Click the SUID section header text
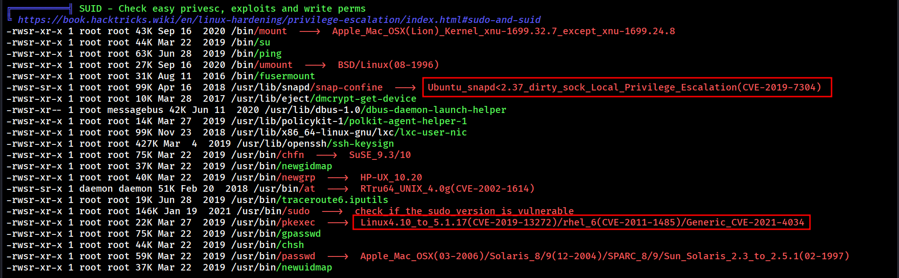899x278 pixels. (x=222, y=8)
